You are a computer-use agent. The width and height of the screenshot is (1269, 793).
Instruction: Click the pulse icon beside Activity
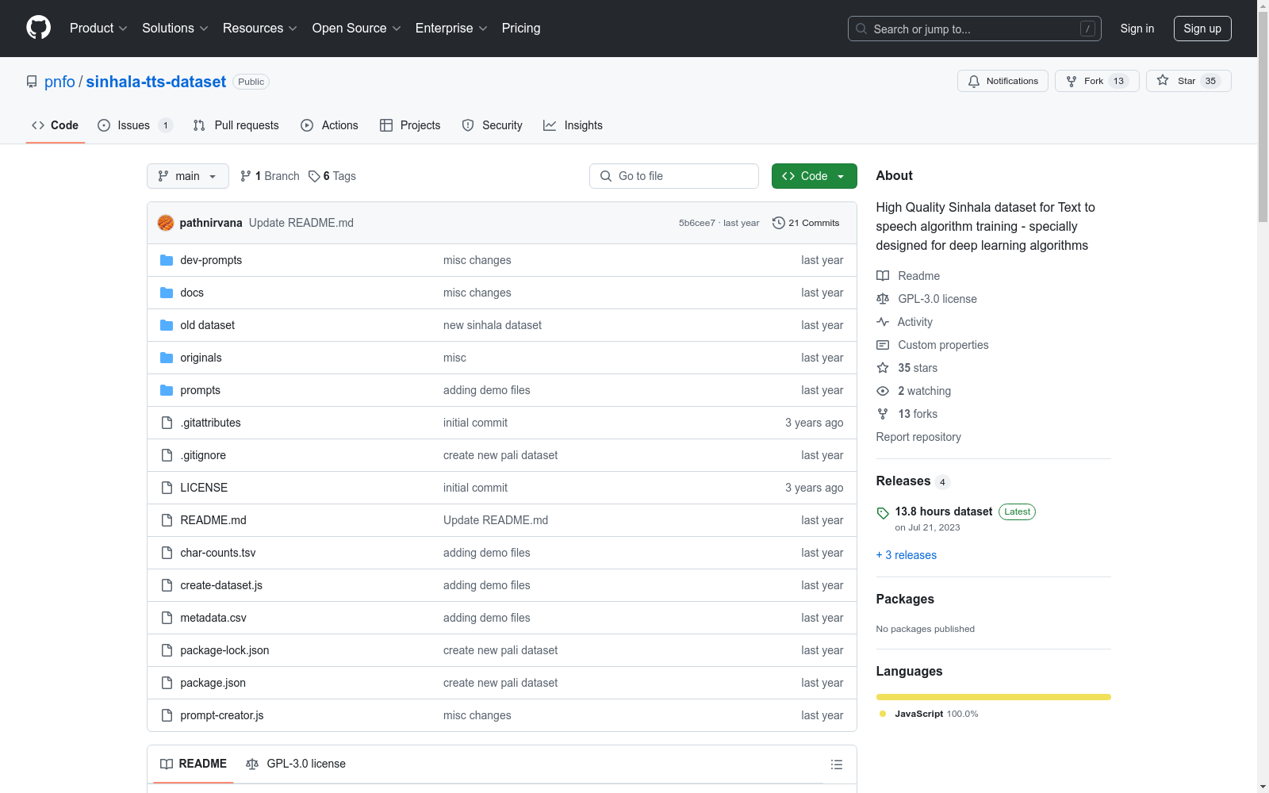pos(883,322)
